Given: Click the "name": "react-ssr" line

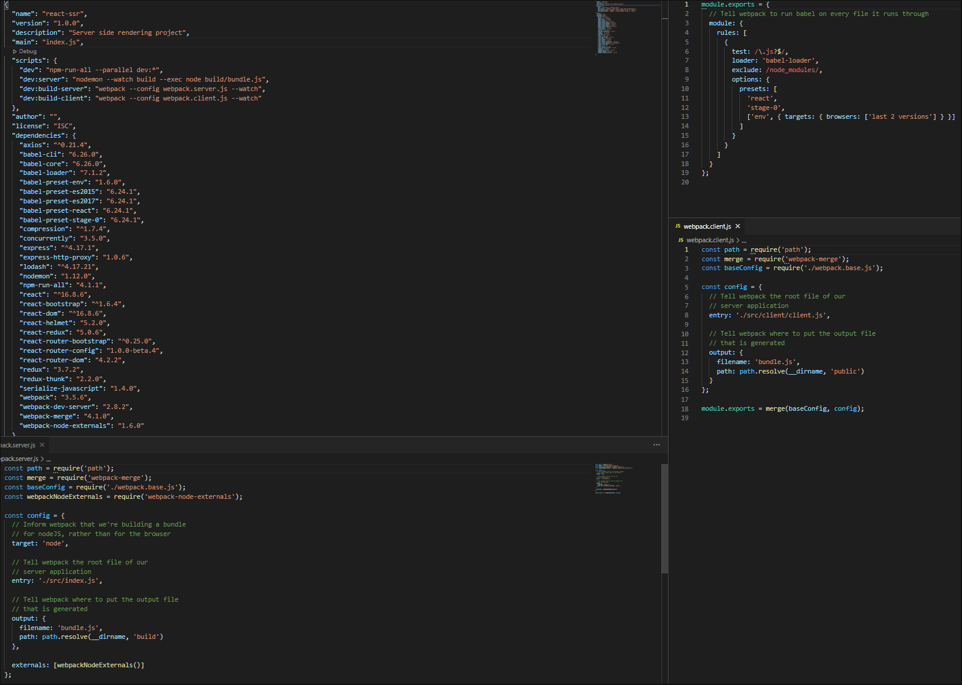Looking at the screenshot, I should (50, 14).
